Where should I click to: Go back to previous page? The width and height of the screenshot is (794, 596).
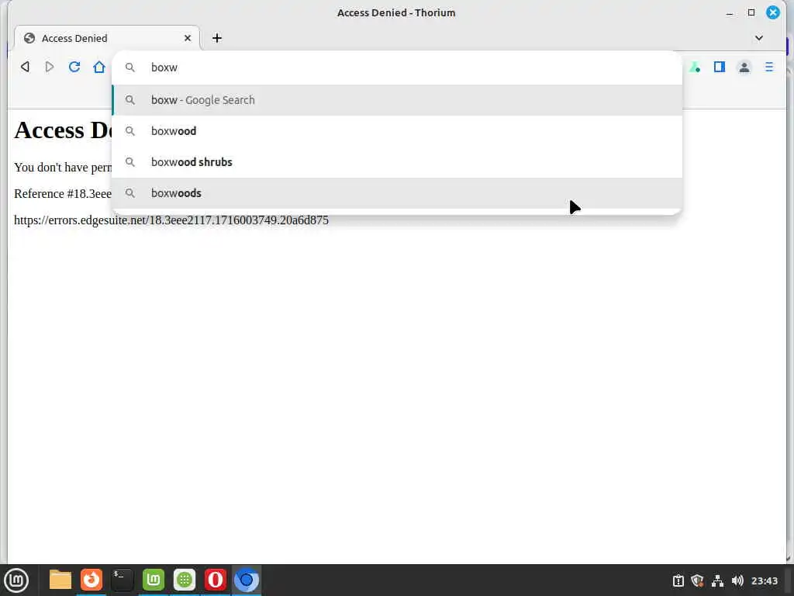click(25, 67)
